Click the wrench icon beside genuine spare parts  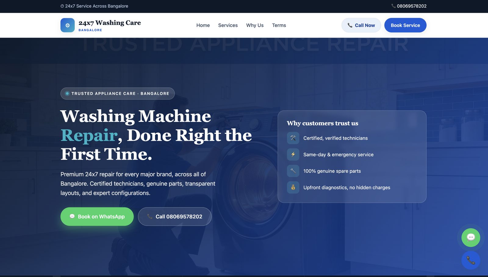click(293, 171)
